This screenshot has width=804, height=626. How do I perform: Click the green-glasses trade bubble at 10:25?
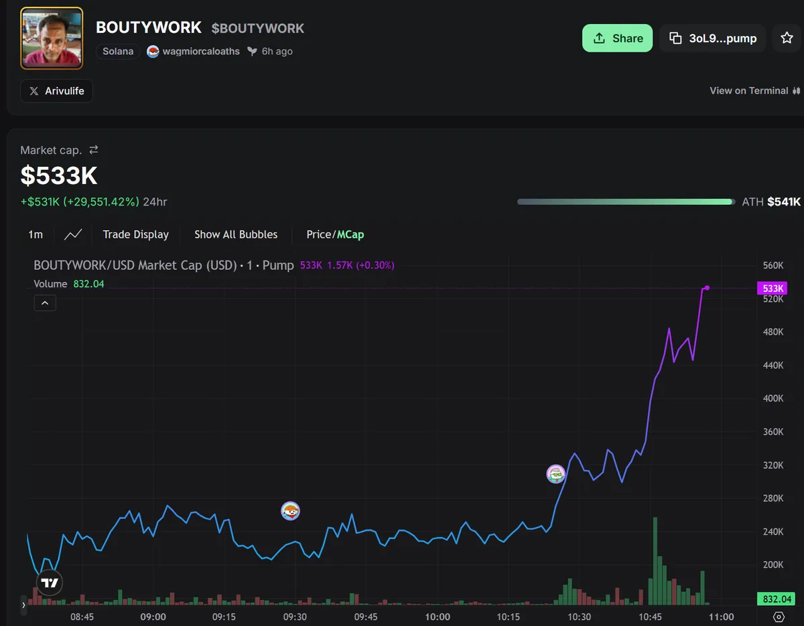(x=556, y=474)
